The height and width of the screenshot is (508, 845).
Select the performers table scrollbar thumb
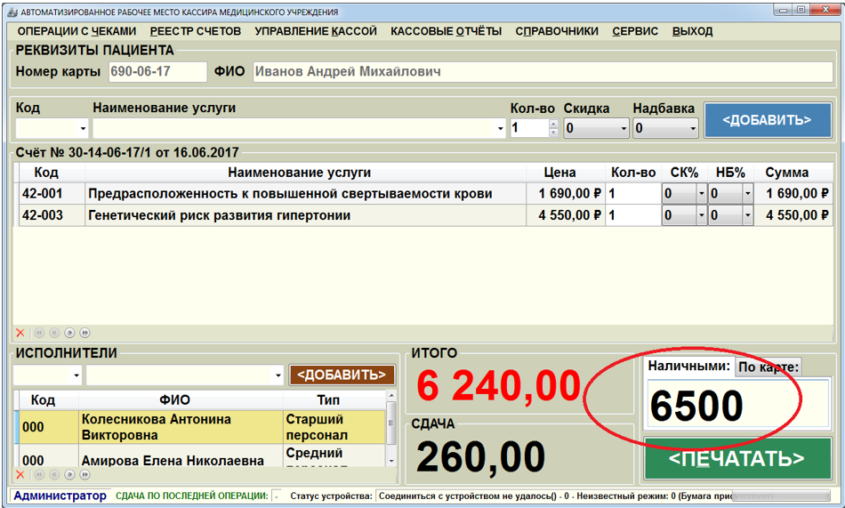391,423
